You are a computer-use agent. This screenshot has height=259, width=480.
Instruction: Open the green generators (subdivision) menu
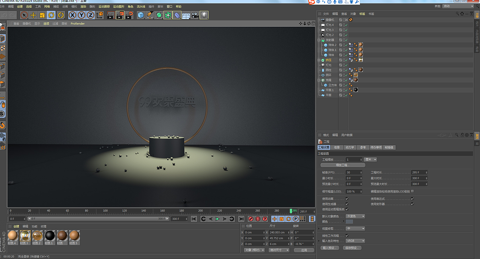pyautogui.click(x=159, y=15)
